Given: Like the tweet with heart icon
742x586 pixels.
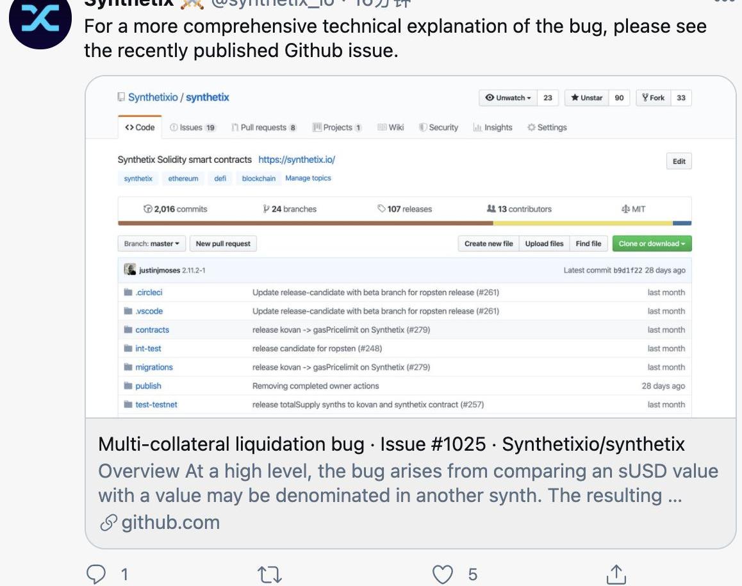Looking at the screenshot, I should click(442, 573).
